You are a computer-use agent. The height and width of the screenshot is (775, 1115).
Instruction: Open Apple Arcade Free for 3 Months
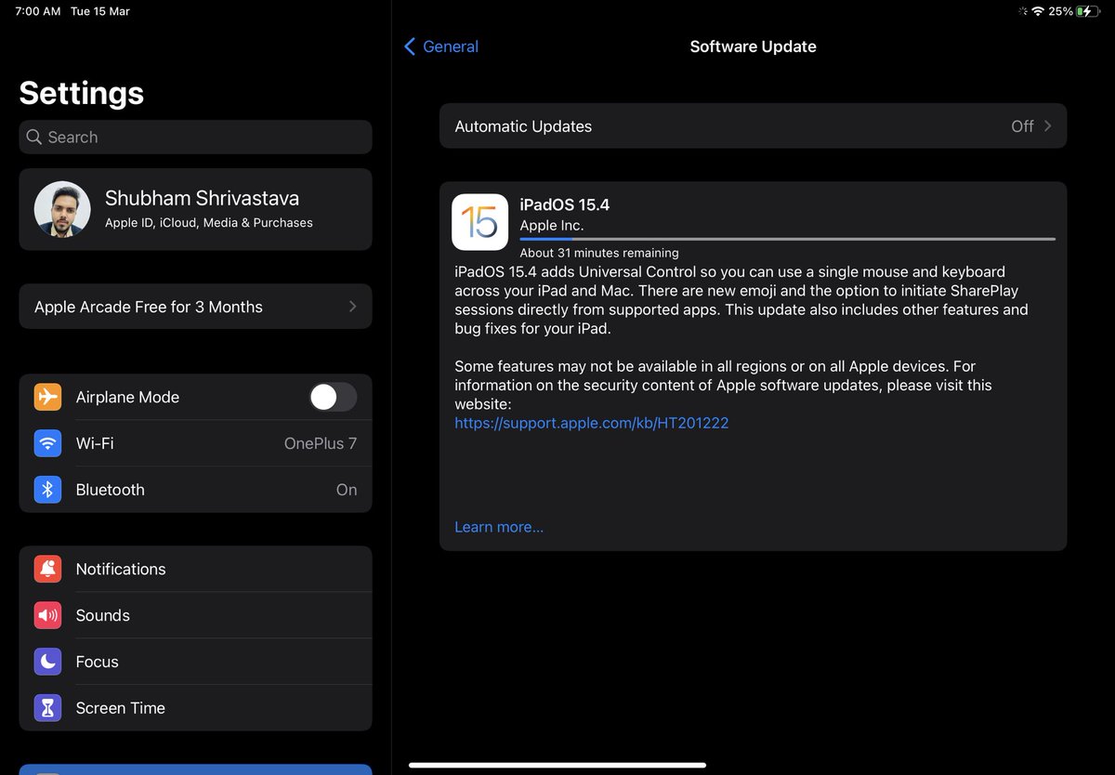[195, 307]
